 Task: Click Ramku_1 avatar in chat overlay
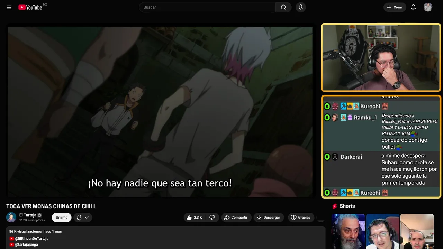click(335, 118)
